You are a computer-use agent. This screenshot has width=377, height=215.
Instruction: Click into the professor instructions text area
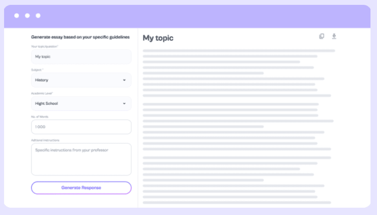click(81, 159)
